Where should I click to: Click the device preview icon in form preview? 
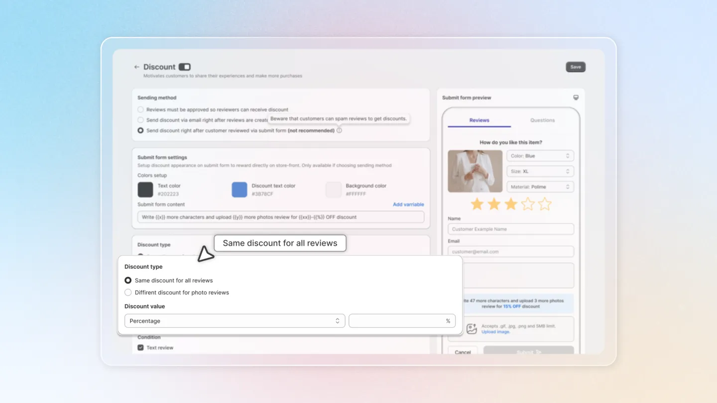(x=576, y=98)
